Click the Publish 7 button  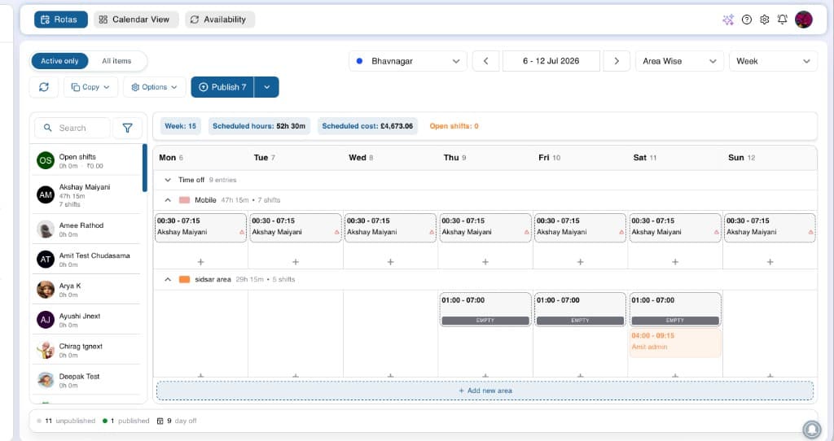(222, 87)
